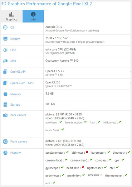132x187 pixels.
Task: Click the autofocus green checkmark
Action: point(61,122)
